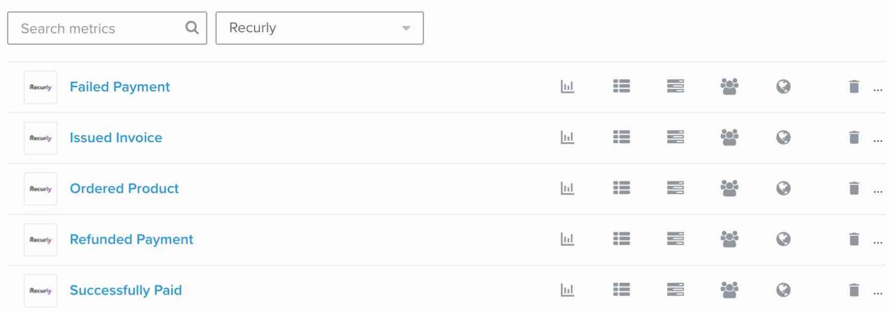Expand more options for Successfully Paid
The height and width of the screenshot is (312, 889).
tap(877, 292)
